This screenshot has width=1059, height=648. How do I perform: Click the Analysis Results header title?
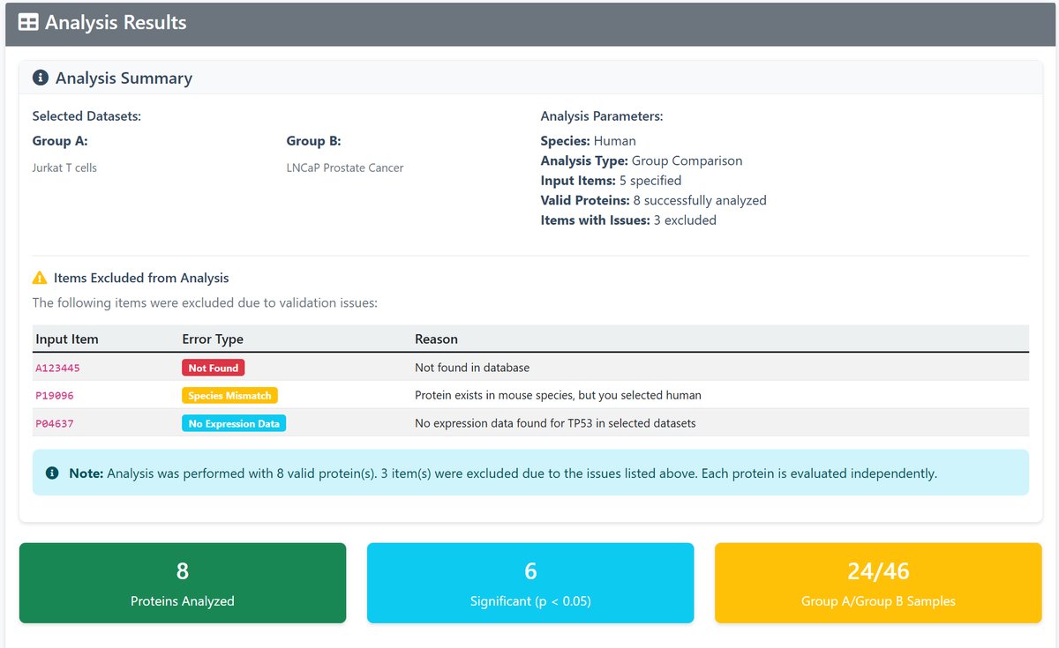pos(116,23)
